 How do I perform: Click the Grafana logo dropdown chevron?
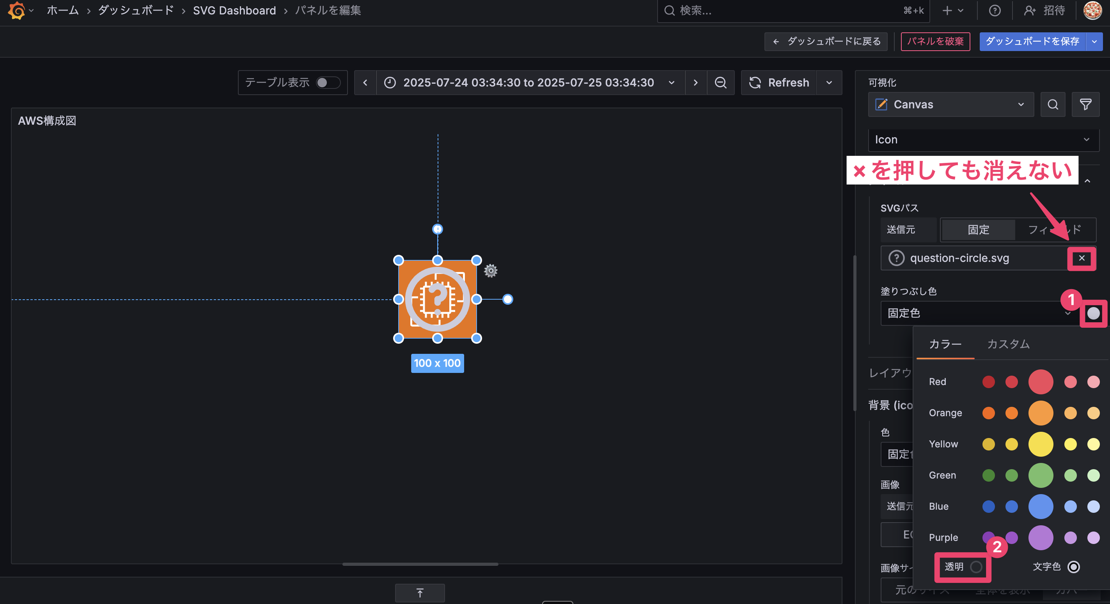(x=31, y=11)
